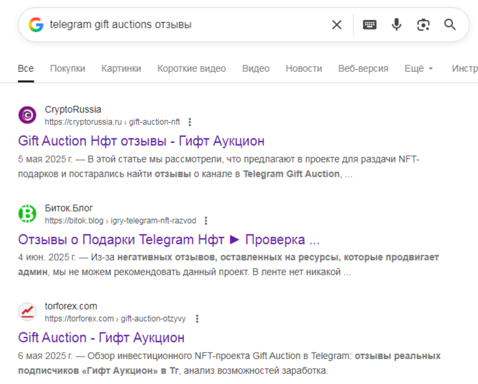Open options menu for torforex.com result
Image resolution: width=478 pixels, height=384 pixels.
coord(196,319)
